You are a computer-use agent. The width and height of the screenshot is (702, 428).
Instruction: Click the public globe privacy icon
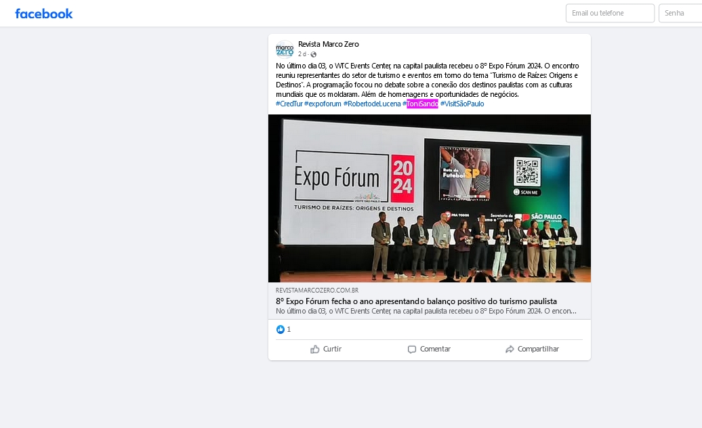click(x=313, y=55)
